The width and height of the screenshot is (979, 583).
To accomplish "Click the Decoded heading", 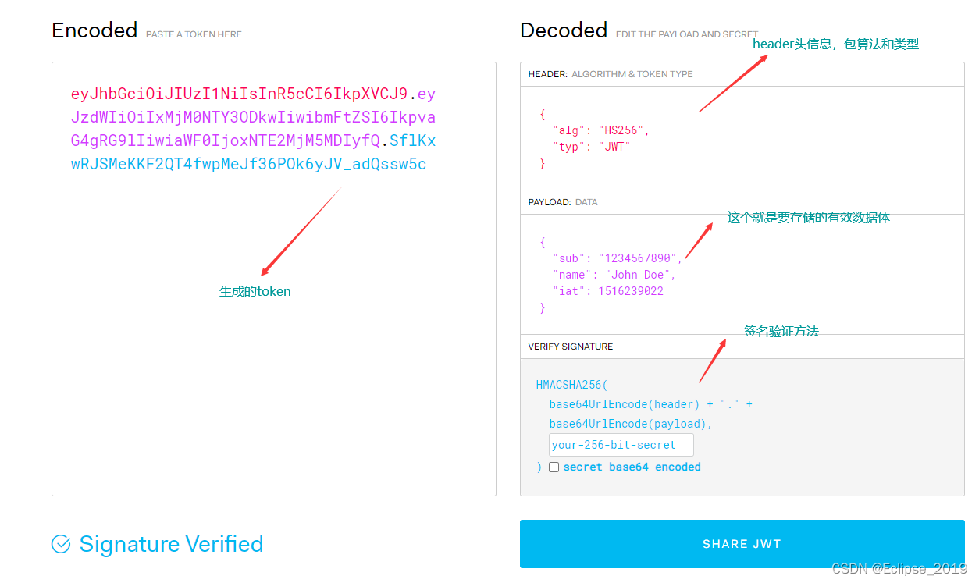I will (564, 30).
